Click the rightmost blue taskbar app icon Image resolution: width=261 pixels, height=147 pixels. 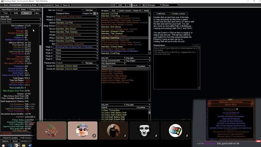click(x=30, y=145)
